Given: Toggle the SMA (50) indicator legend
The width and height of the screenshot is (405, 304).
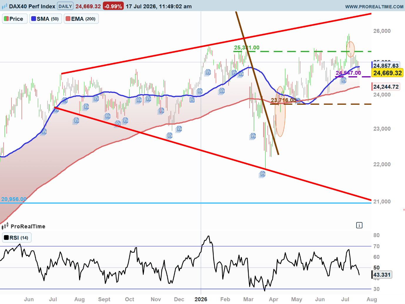Looking at the screenshot, I should (46, 19).
